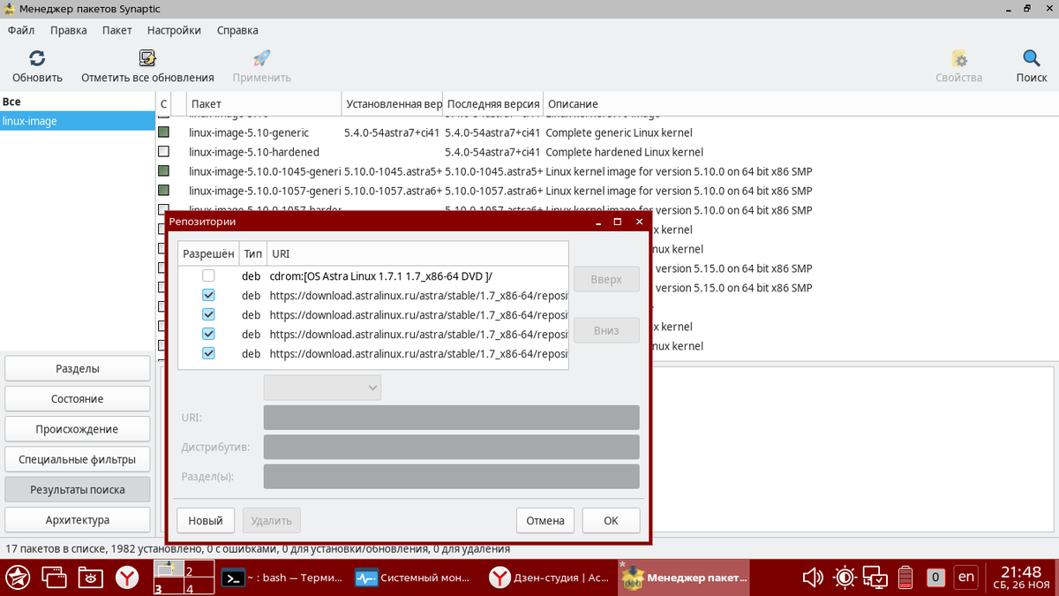Click the Применить toolbar icon

[262, 58]
